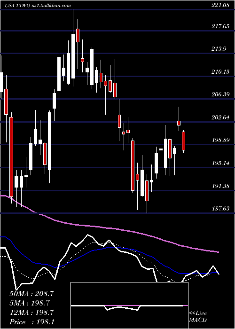
Task: Click the 5MA : 198.7 readout
Action: coord(30,303)
